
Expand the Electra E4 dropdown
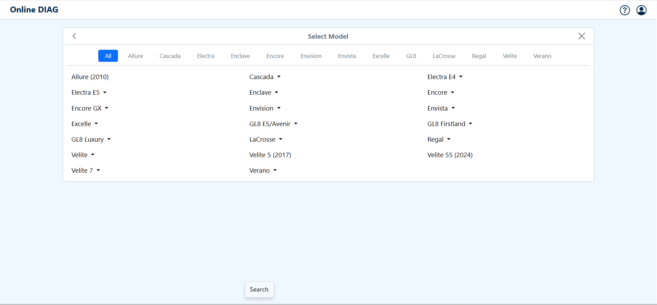pyautogui.click(x=445, y=77)
